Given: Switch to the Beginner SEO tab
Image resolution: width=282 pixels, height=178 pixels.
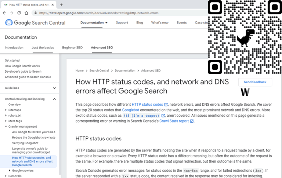Looking at the screenshot, I should [72, 48].
